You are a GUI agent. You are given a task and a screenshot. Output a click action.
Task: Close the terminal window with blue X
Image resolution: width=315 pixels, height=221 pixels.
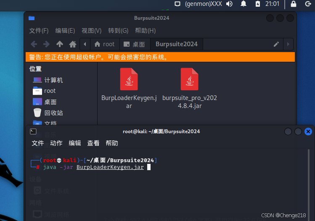[x=308, y=132]
